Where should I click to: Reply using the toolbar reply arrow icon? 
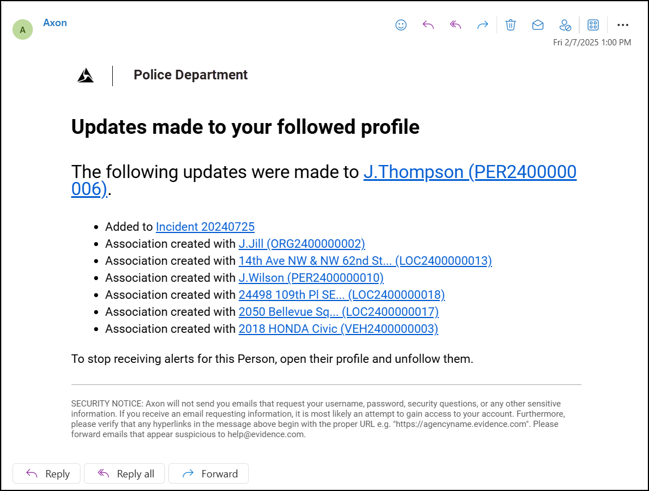[427, 25]
